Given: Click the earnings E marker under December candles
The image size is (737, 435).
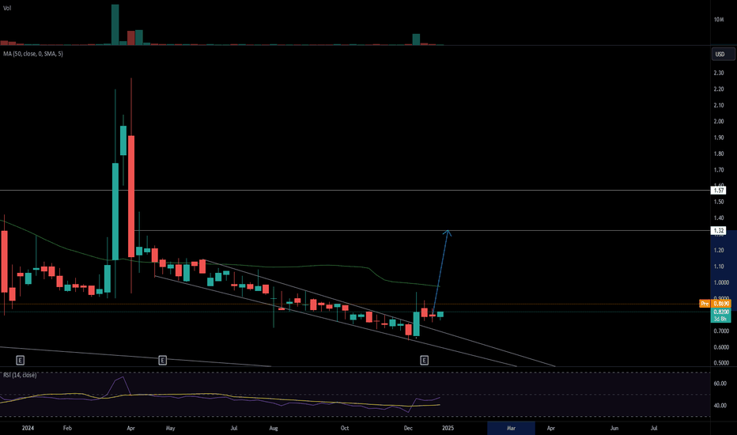Looking at the screenshot, I should tap(424, 360).
